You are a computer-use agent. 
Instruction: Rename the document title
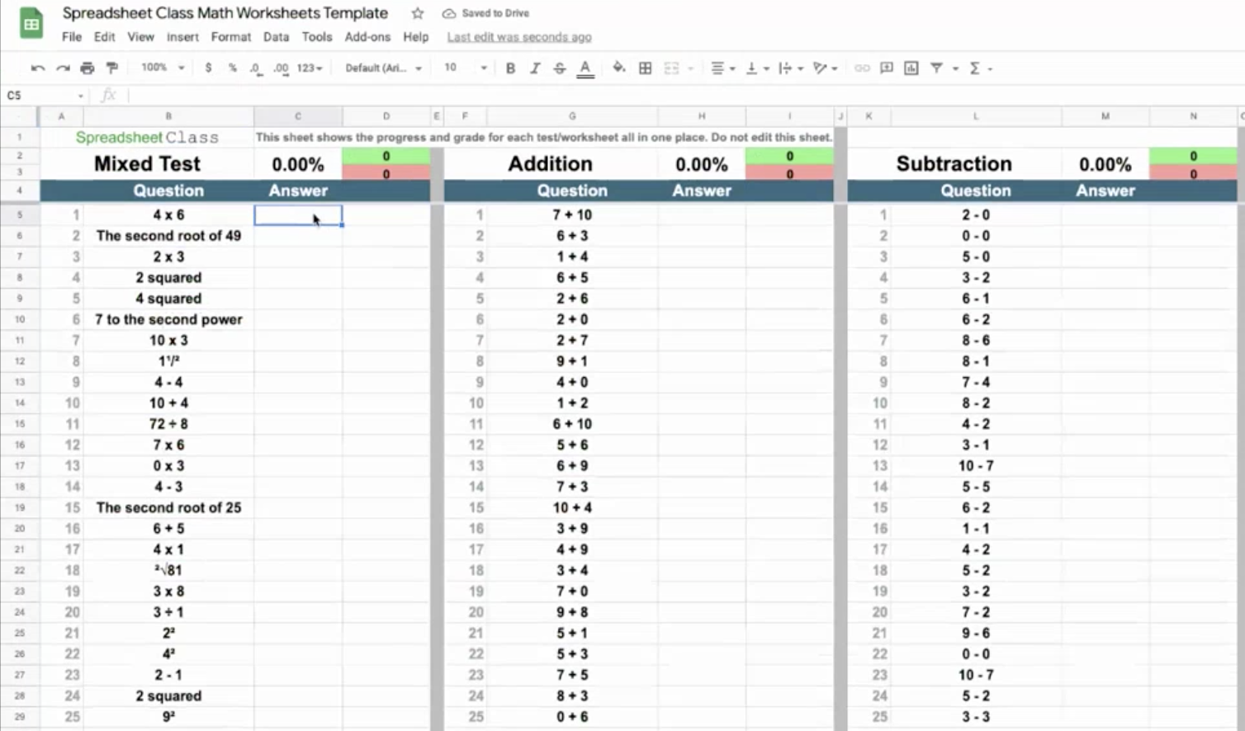(x=225, y=13)
